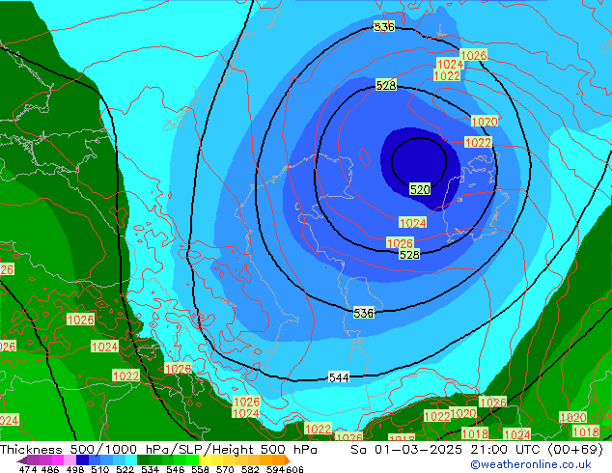Viewport: 612px width, 473px height.
Task: Click the 520 contour label
Action: pos(420,189)
